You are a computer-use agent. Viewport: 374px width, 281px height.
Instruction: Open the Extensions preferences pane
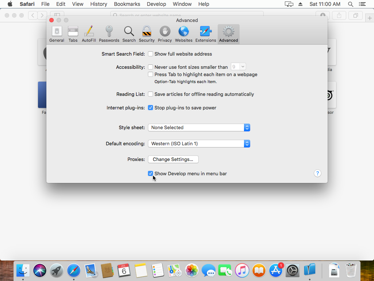206,34
